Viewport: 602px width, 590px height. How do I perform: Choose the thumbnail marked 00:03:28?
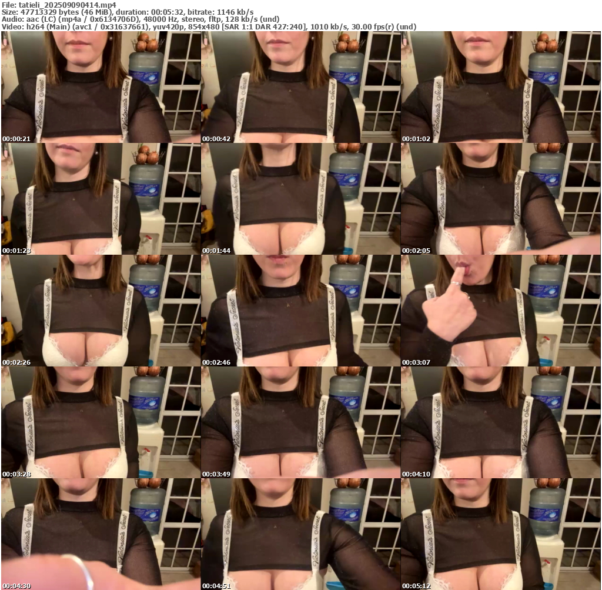click(101, 422)
